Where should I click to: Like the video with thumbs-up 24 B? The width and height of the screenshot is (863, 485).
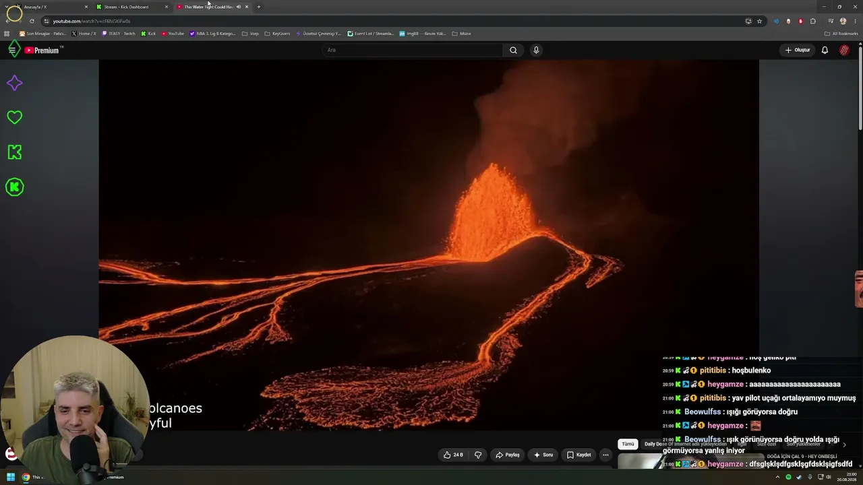pos(453,455)
